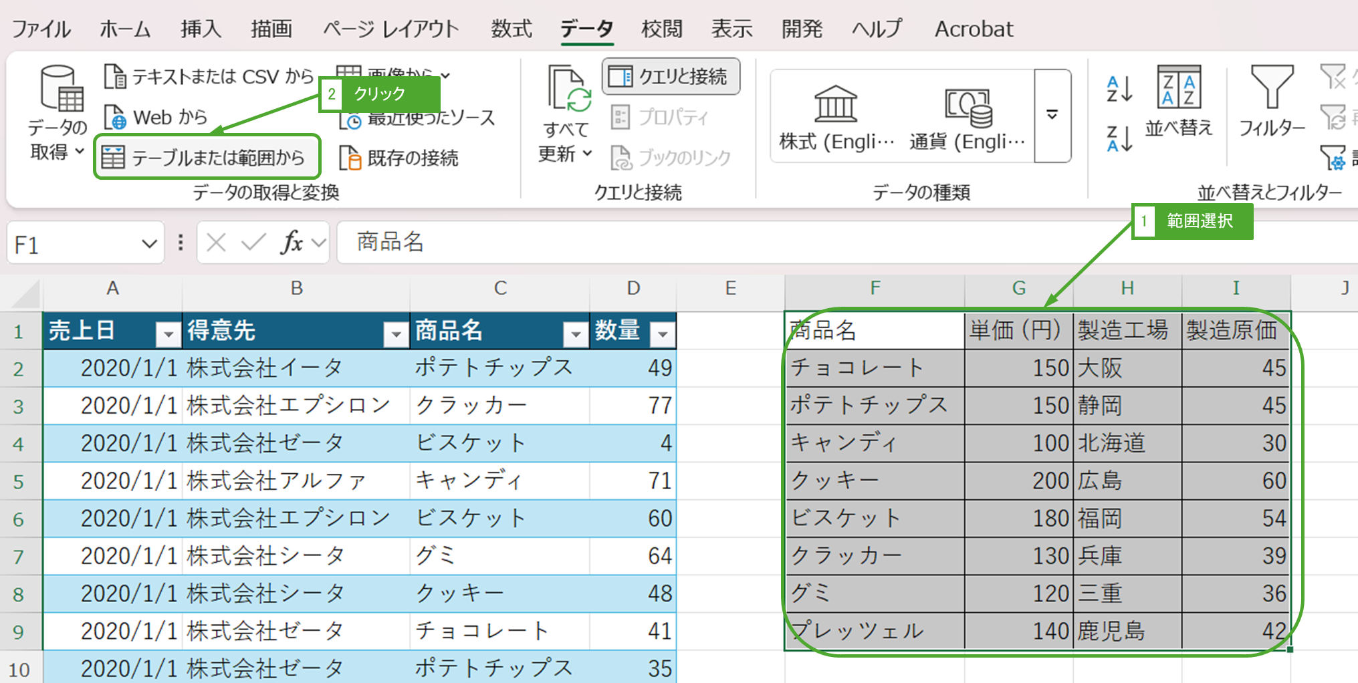Image resolution: width=1358 pixels, height=683 pixels.
Task: Open the 売上日 column filter dropdown
Action: 168,333
